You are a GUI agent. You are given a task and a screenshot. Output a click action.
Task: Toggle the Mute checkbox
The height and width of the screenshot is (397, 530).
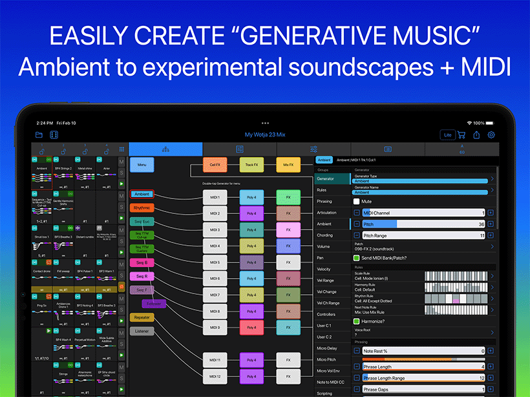(356, 201)
